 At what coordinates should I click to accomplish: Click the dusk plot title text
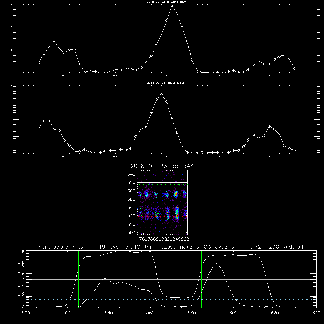pos(167,83)
